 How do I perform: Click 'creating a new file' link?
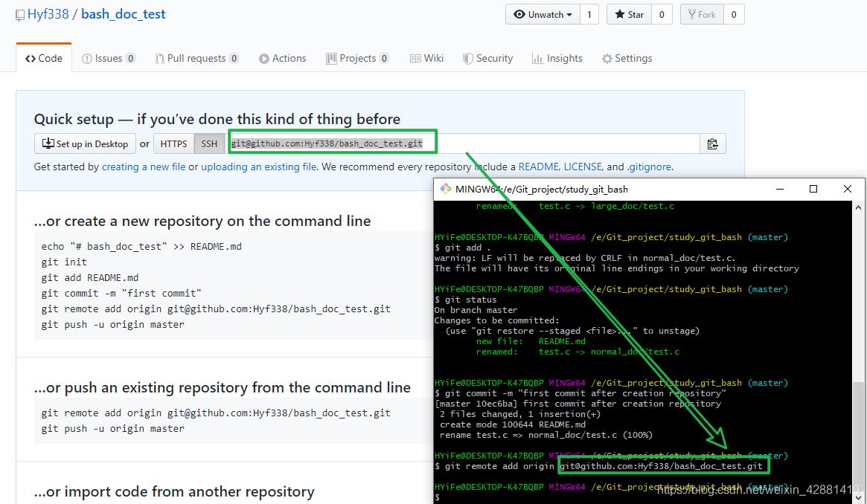coord(144,167)
